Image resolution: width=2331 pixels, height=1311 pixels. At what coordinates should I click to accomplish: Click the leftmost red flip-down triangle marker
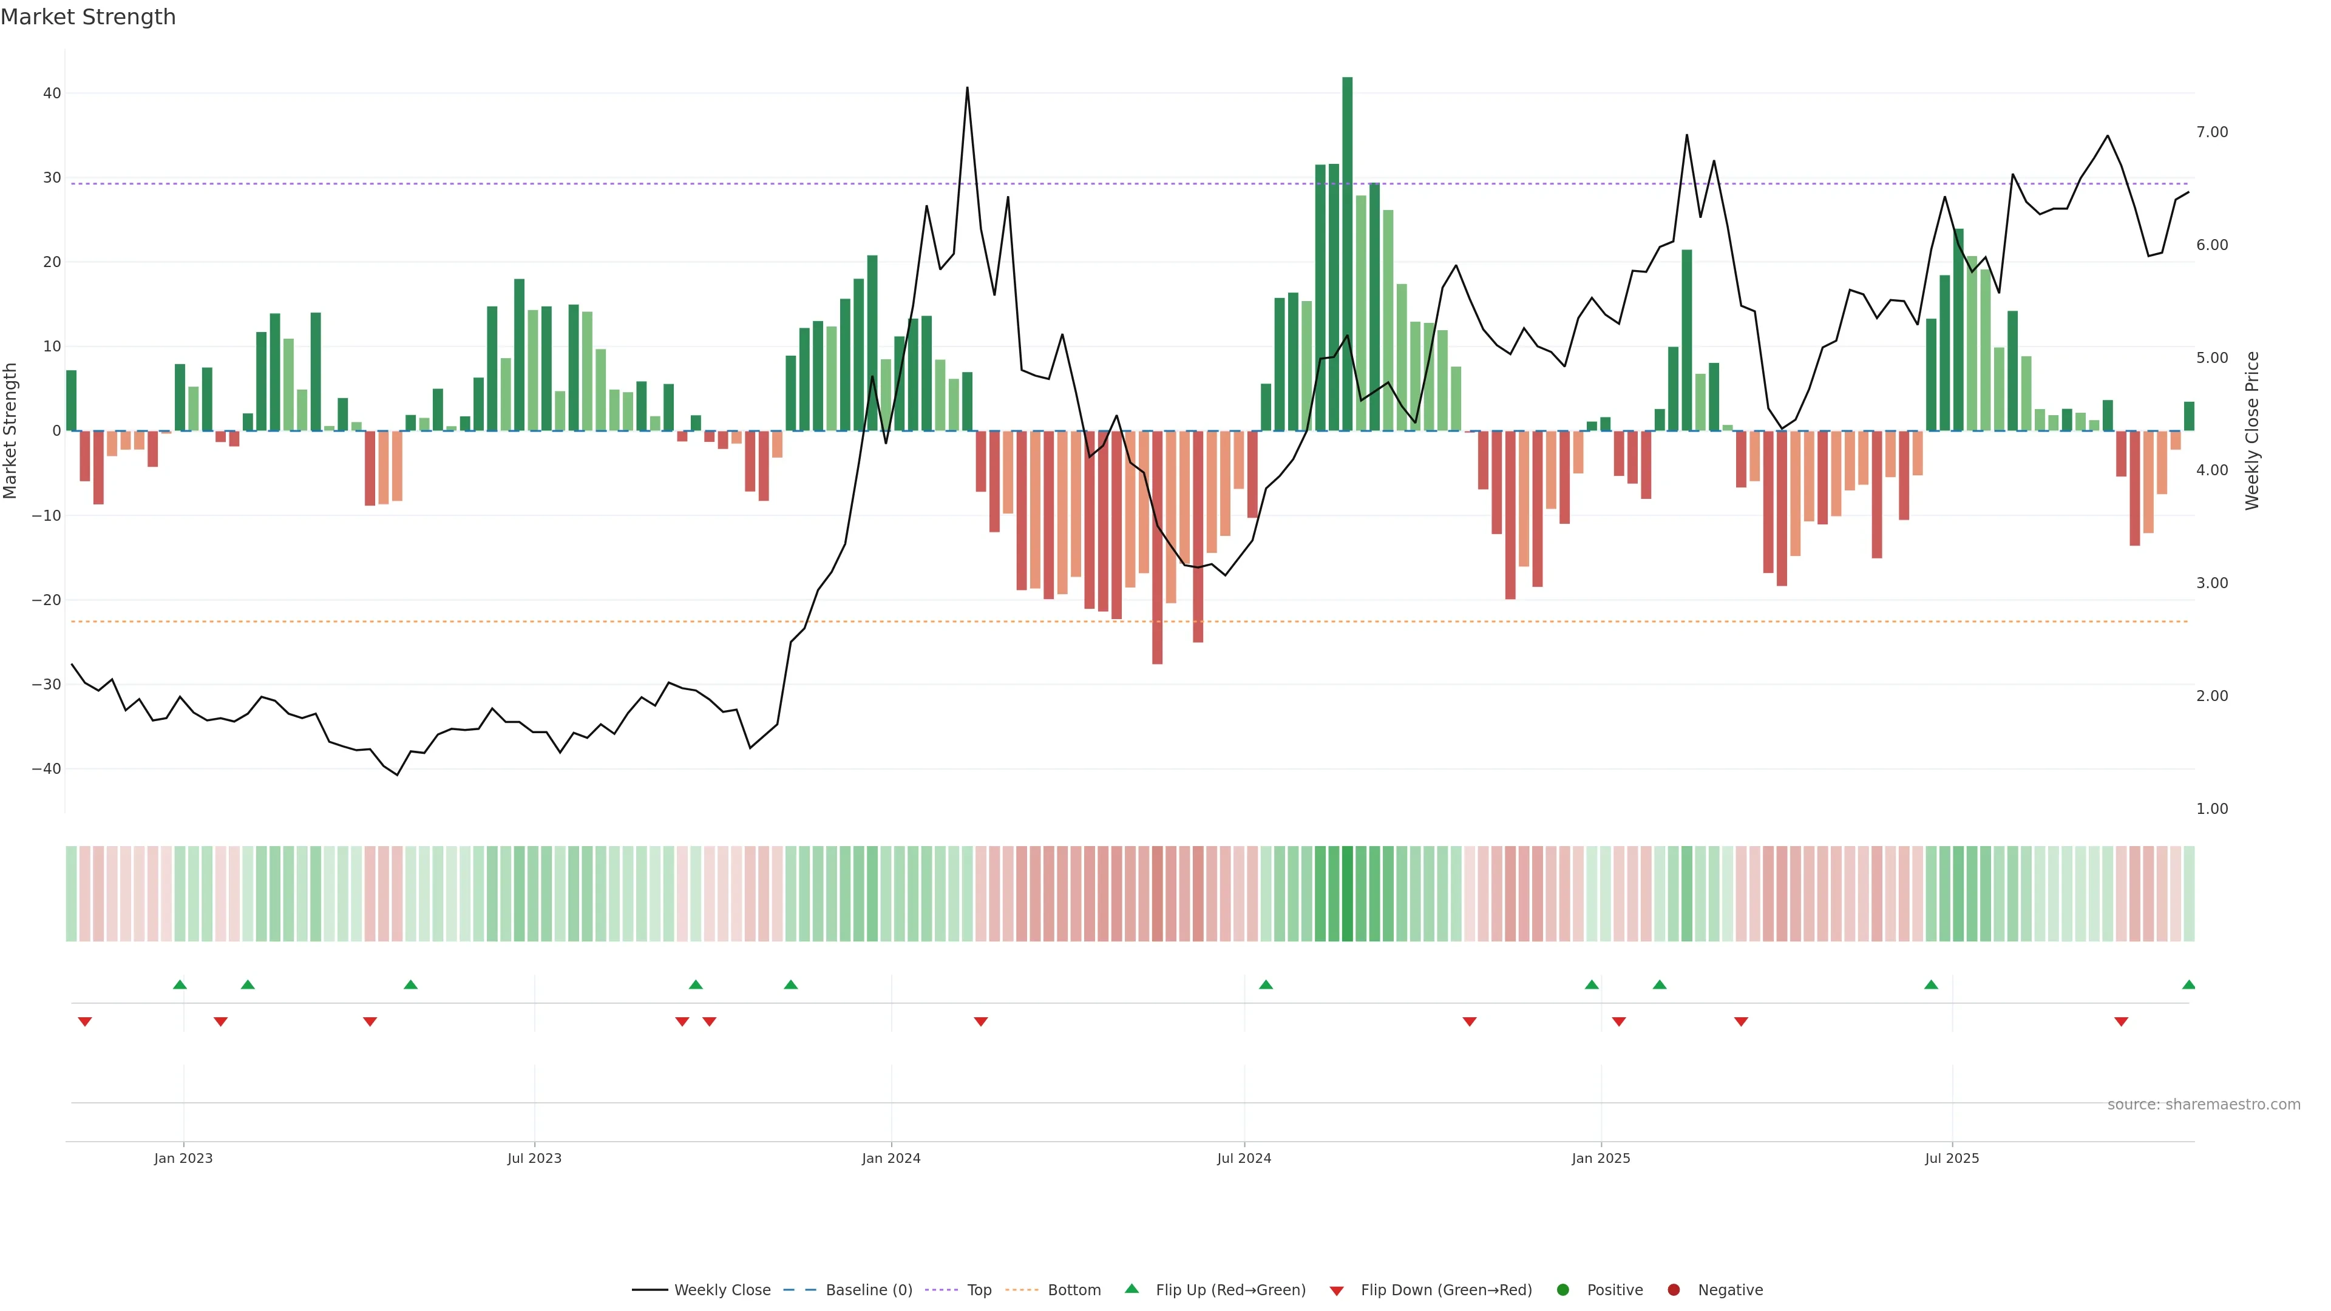point(85,1021)
